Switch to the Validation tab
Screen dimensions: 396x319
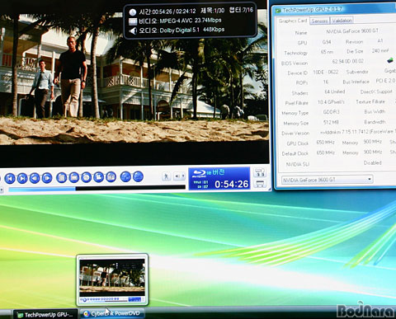[342, 21]
